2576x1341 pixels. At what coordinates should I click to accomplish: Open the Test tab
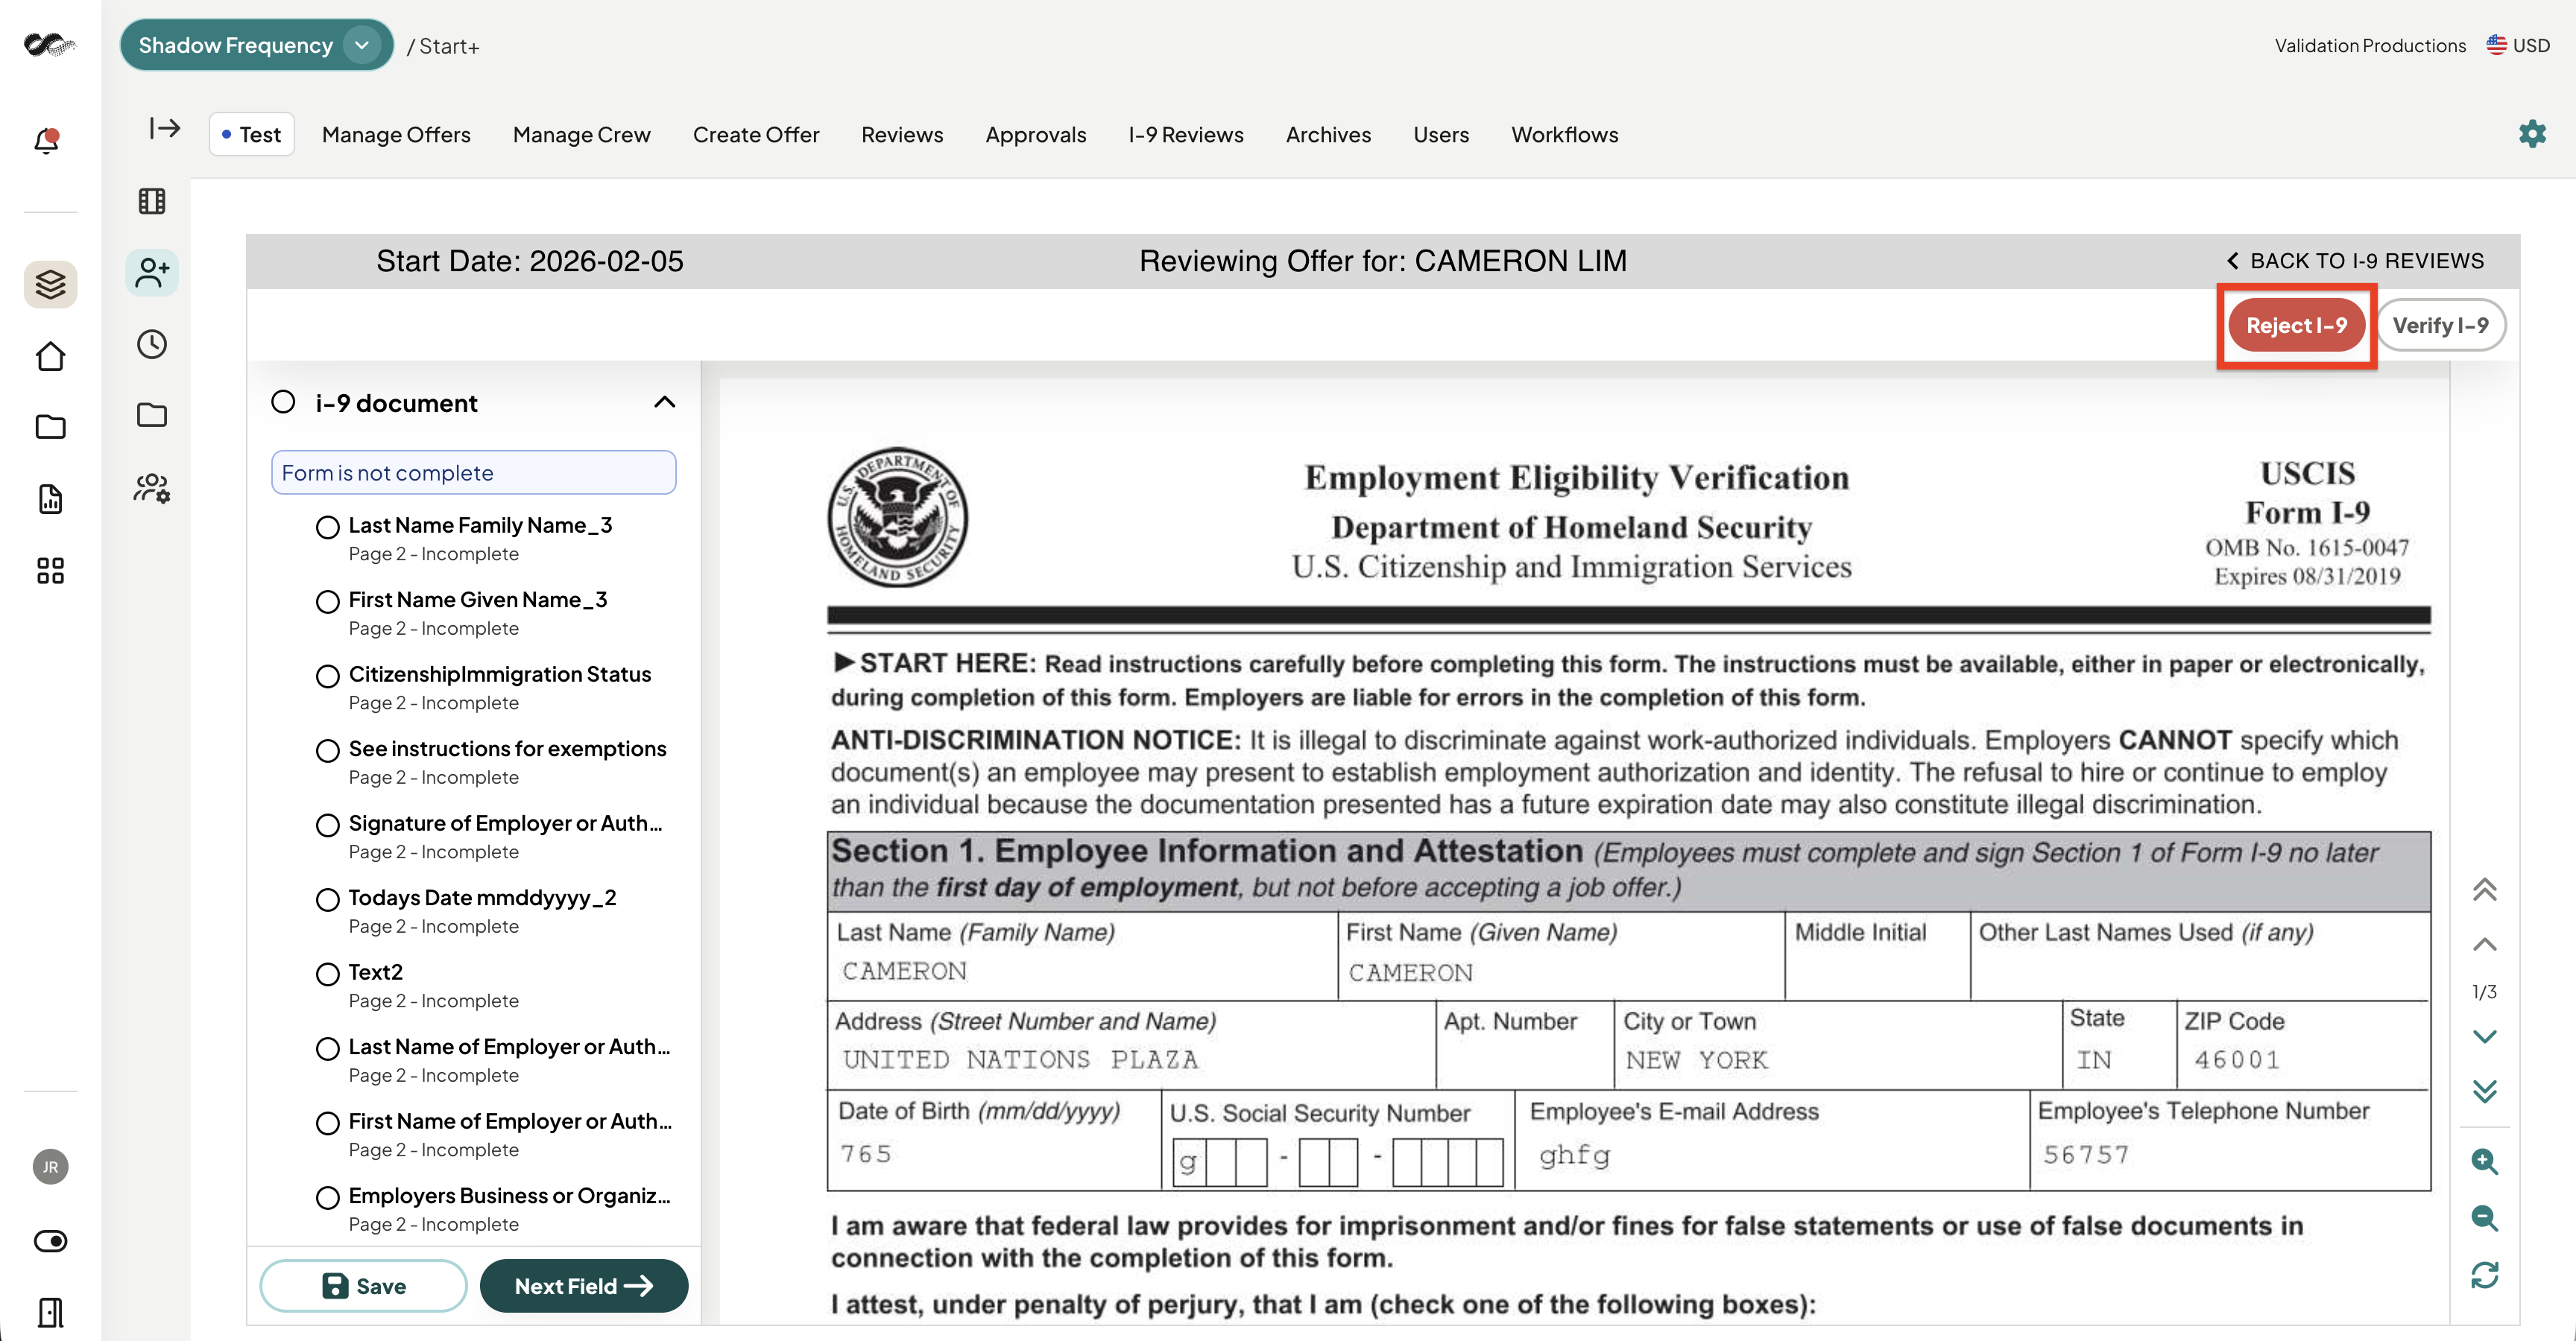252,134
